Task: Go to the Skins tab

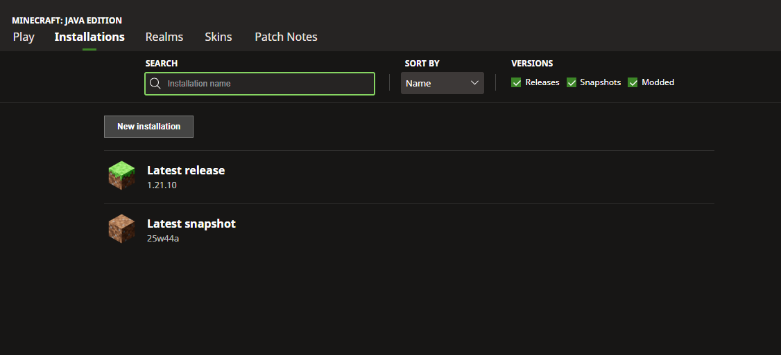Action: point(218,37)
